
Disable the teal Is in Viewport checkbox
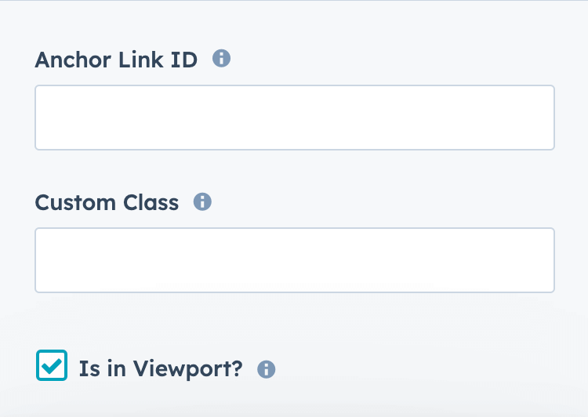(52, 366)
